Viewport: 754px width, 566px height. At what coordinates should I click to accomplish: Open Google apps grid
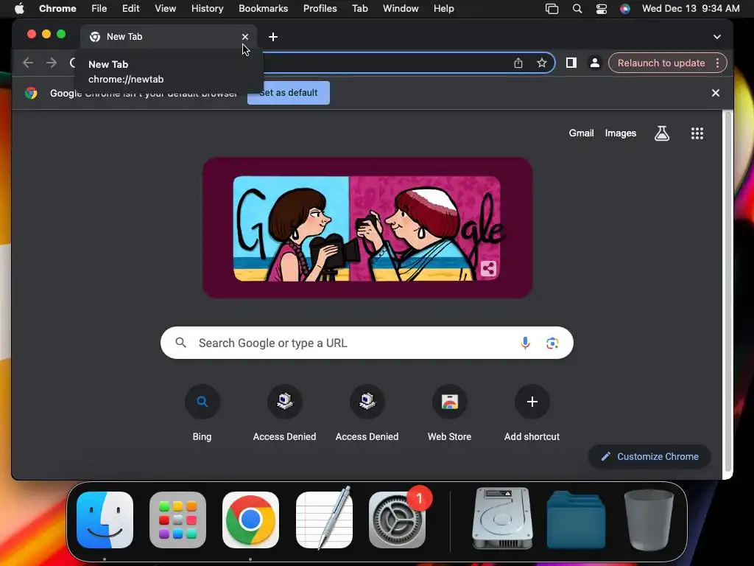point(697,133)
